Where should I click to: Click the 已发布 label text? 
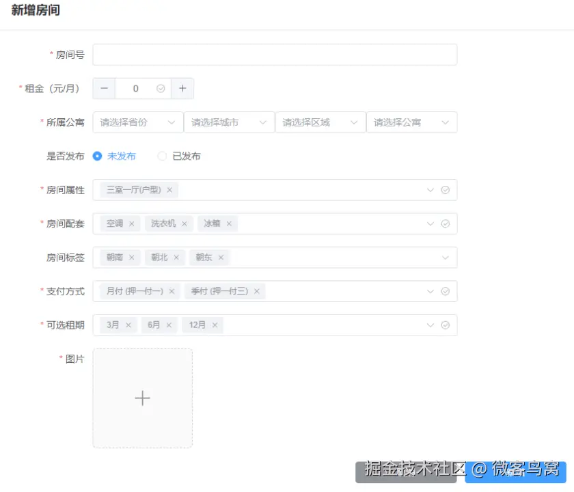[187, 156]
